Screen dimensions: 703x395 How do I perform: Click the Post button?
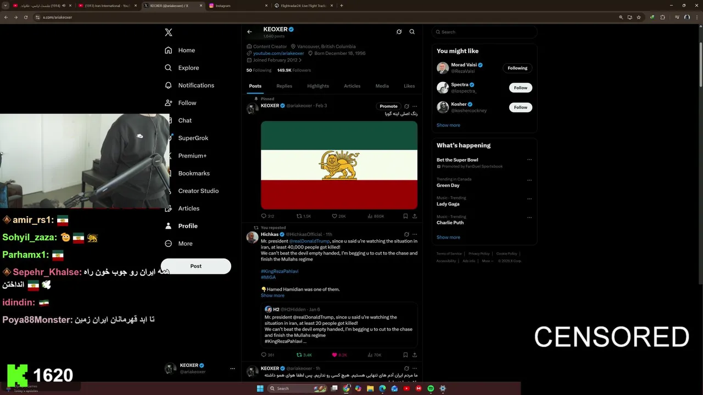(x=196, y=266)
